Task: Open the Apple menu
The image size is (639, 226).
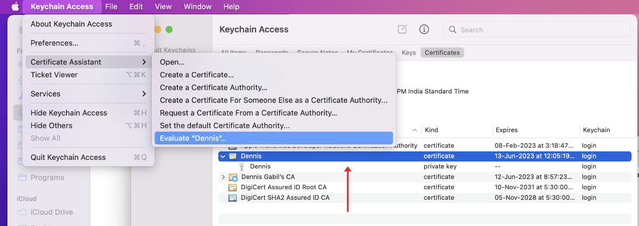Action: coord(15,7)
